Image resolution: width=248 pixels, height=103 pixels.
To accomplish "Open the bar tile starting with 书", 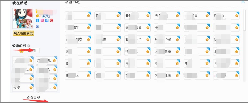I will [x=167, y=27].
